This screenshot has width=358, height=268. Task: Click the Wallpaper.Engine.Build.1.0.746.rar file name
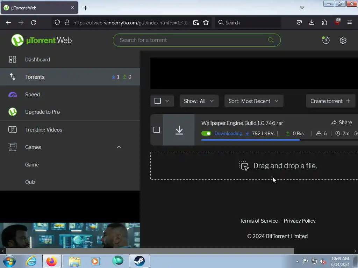click(242, 123)
